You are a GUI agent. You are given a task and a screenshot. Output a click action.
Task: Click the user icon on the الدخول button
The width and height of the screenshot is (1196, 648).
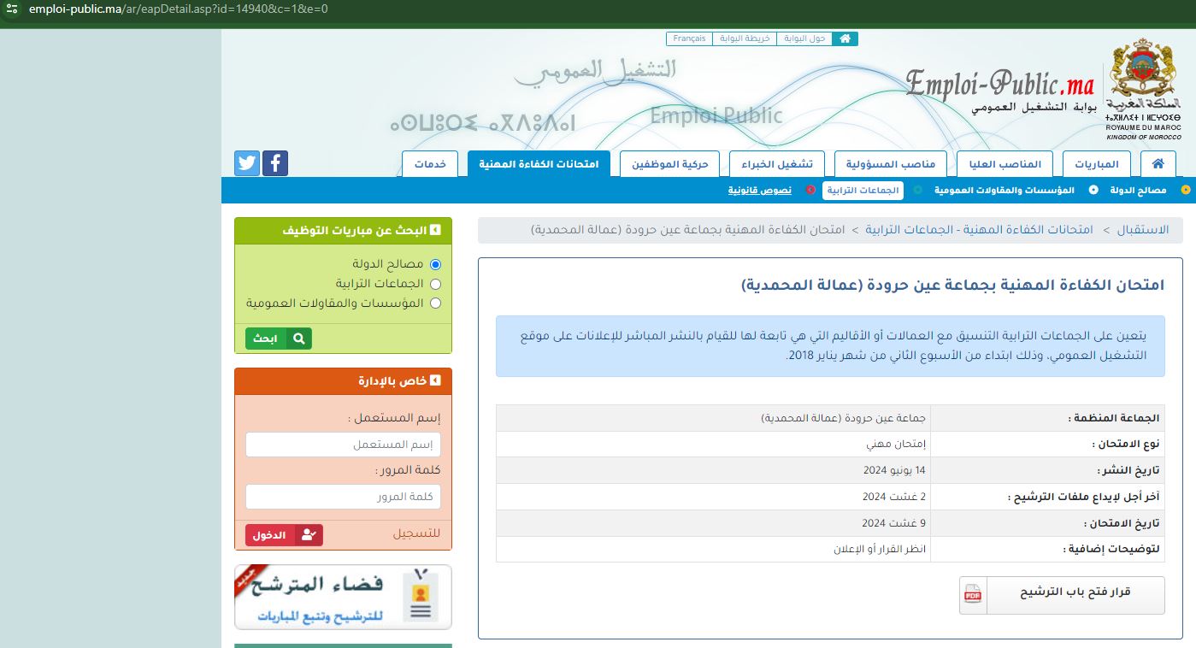tap(309, 535)
